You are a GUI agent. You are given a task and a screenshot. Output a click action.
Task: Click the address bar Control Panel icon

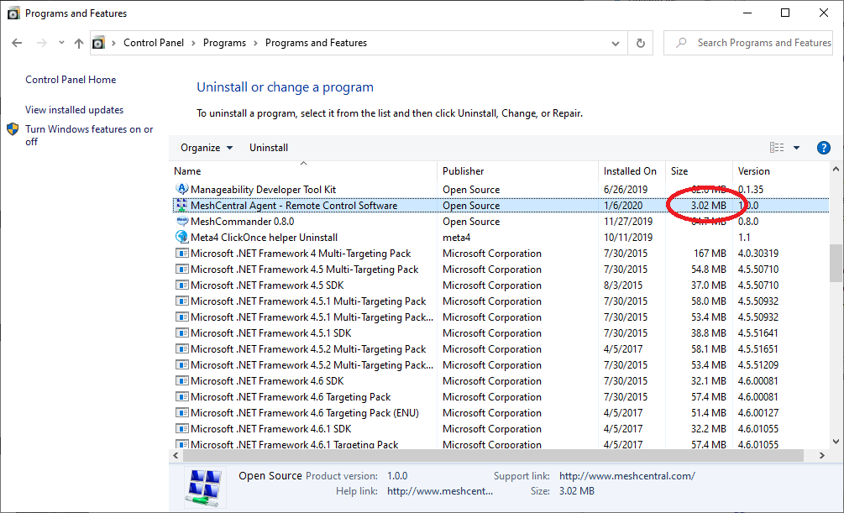98,43
